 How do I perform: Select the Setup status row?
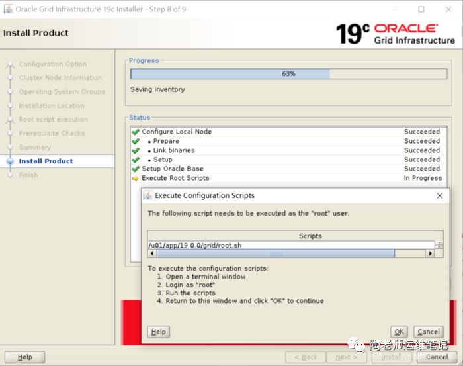tap(288, 160)
